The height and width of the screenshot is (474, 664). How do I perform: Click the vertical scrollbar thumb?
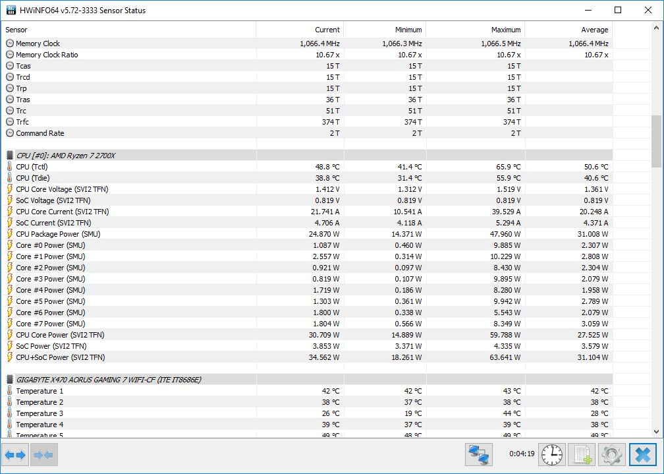(656, 141)
